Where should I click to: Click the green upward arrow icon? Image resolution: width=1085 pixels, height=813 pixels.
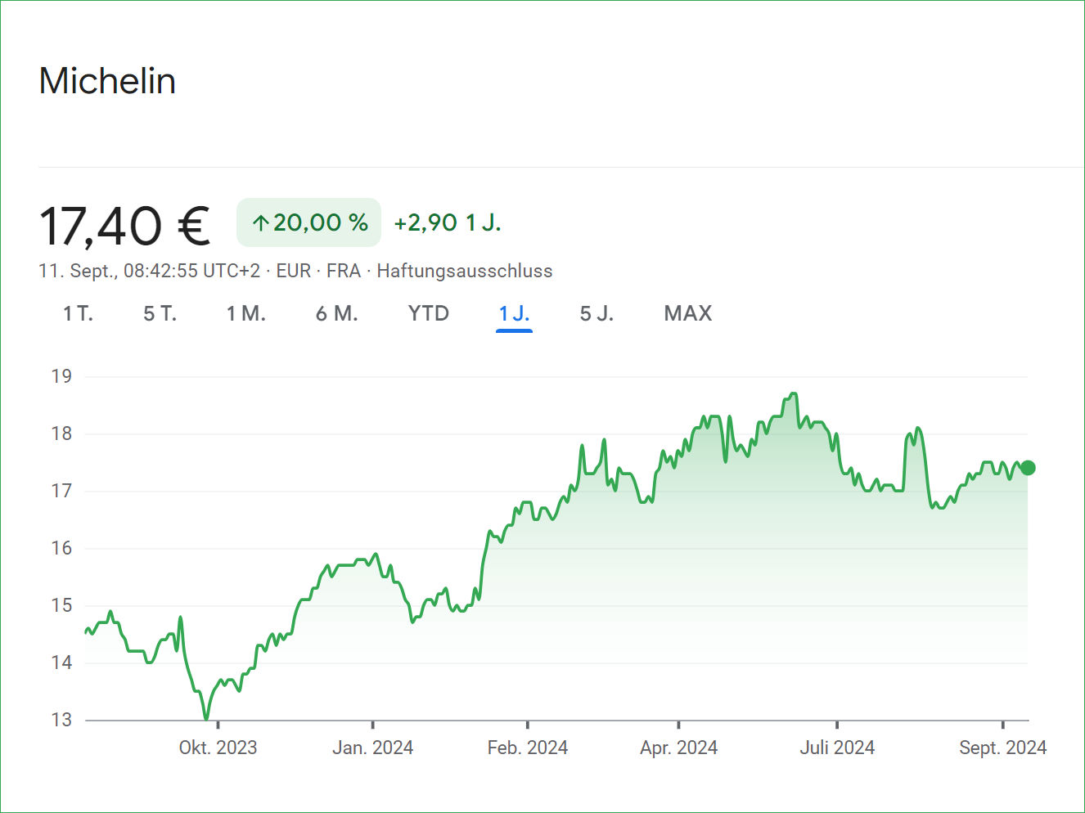[x=260, y=223]
